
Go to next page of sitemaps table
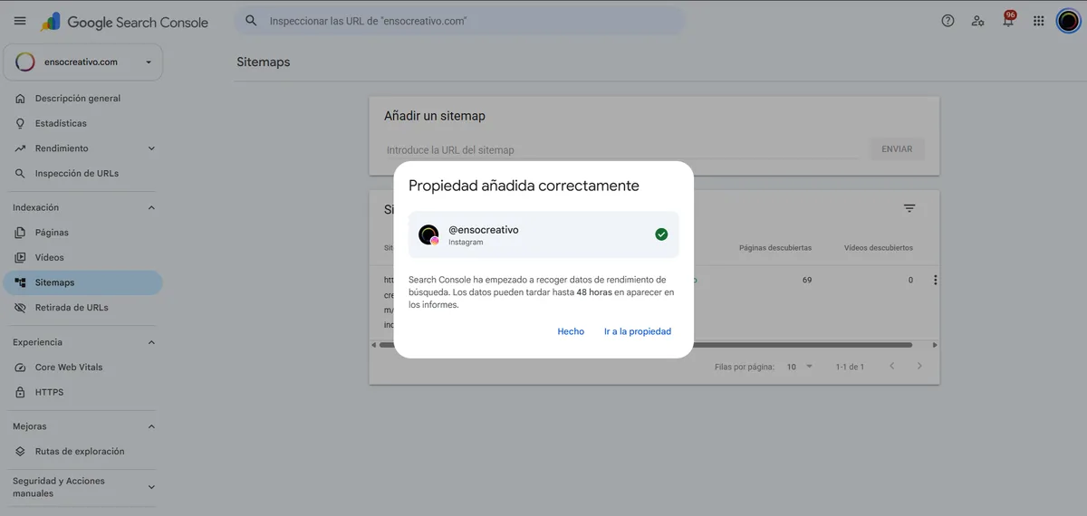click(x=919, y=367)
